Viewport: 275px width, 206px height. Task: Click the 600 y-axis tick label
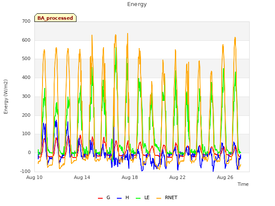[26, 40]
